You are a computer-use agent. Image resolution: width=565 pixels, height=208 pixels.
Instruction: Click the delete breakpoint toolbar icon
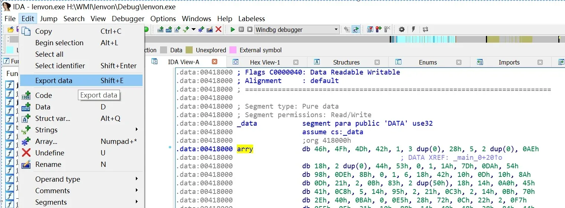point(387,29)
